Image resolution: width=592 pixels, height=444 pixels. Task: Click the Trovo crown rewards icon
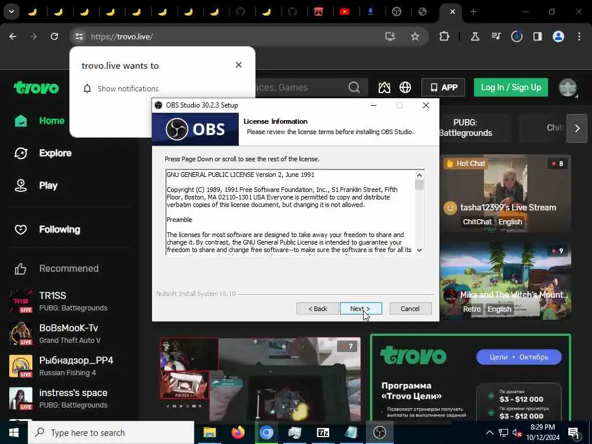(x=384, y=88)
